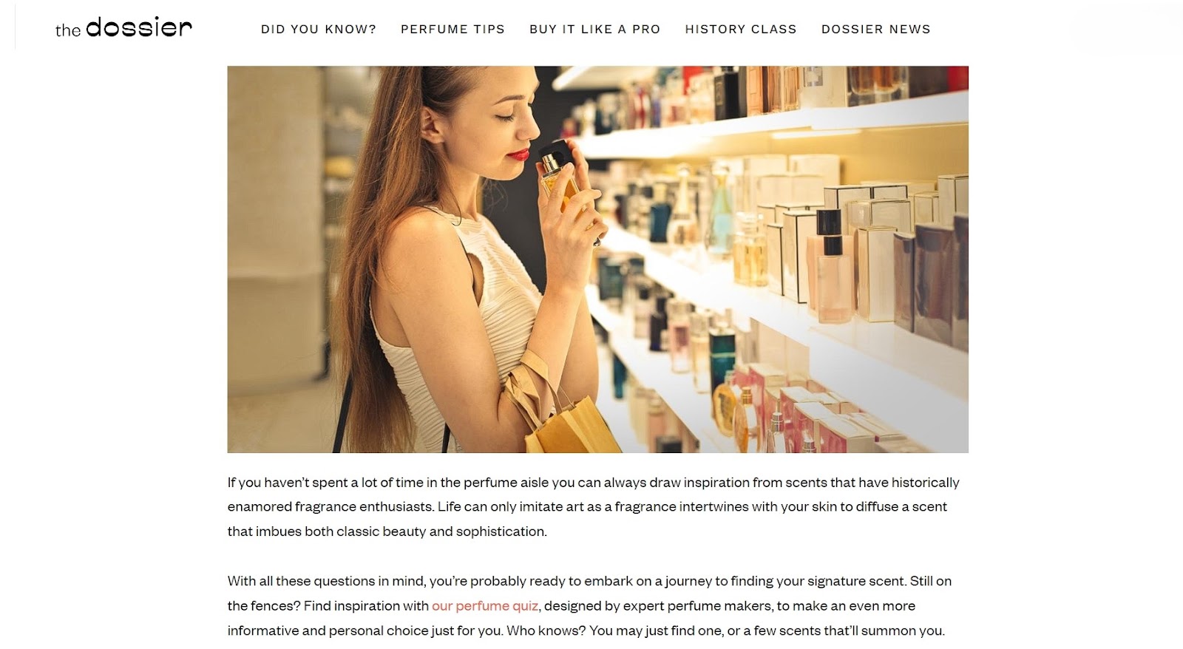Click the text 'Who knows?' in last line
1183x649 pixels.
546,631
